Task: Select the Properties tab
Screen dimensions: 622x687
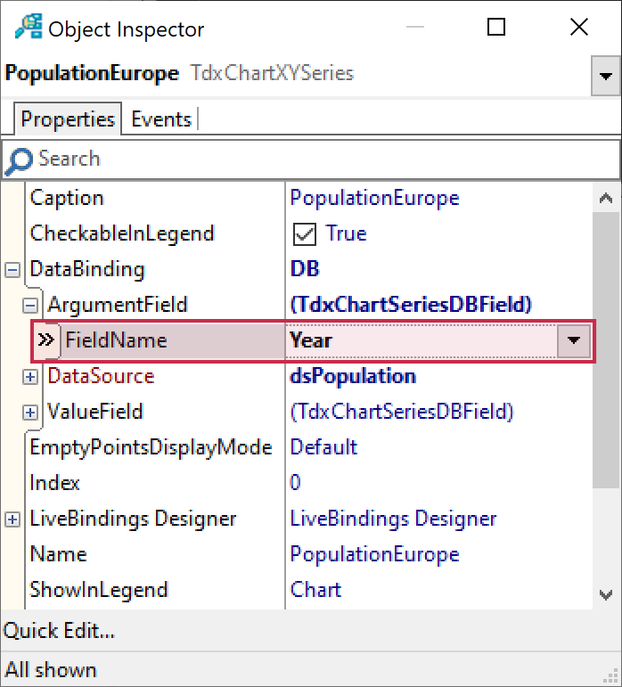Action: [x=68, y=119]
